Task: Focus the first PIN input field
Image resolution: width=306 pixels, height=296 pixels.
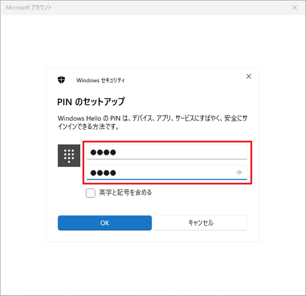Action: pos(167,152)
